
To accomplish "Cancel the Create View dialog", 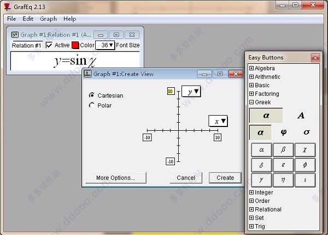I will pyautogui.click(x=186, y=178).
